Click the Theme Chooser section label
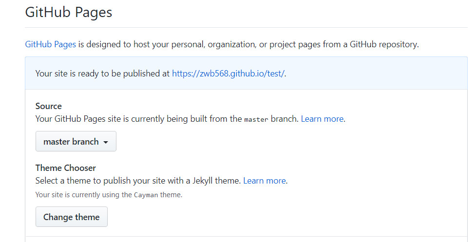Image resolution: width=476 pixels, height=242 pixels. point(66,168)
